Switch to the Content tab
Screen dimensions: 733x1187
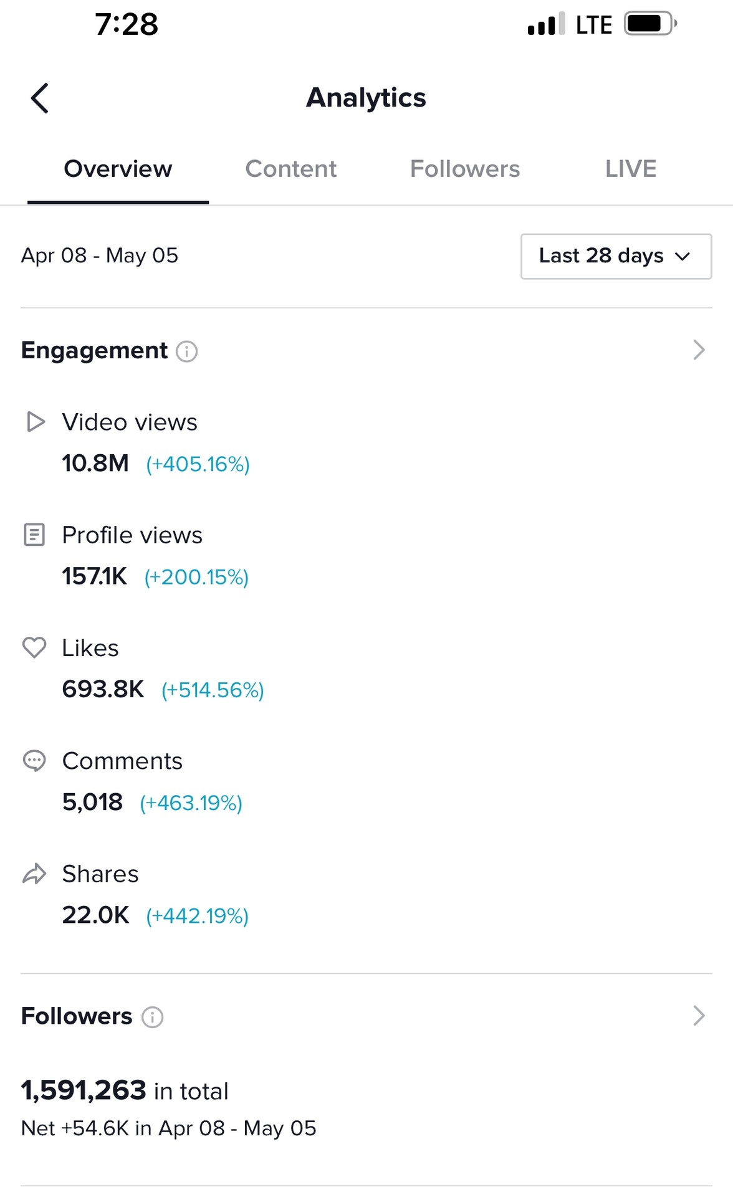click(x=290, y=169)
